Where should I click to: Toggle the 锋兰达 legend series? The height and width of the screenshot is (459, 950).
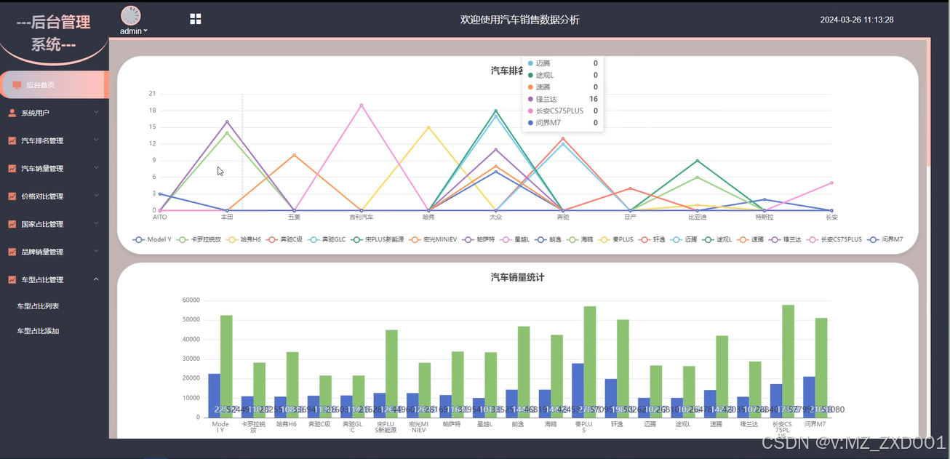(x=786, y=239)
